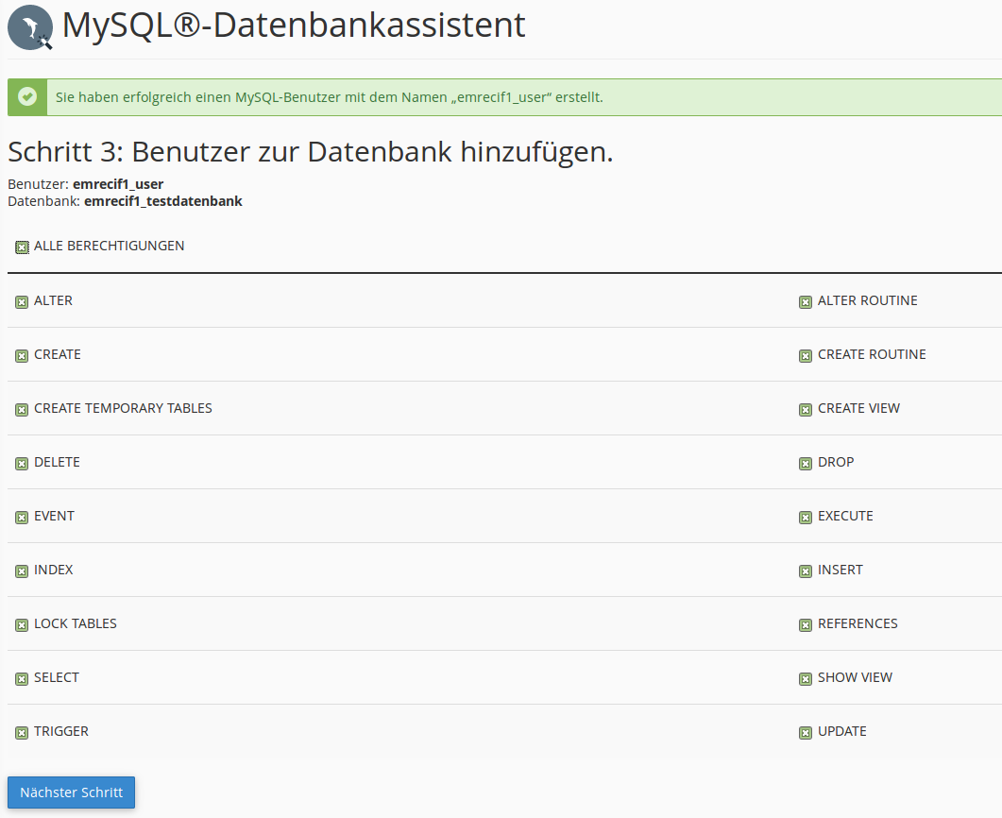
Task: Toggle the ALTER ROUTINE checkbox
Action: click(x=806, y=301)
